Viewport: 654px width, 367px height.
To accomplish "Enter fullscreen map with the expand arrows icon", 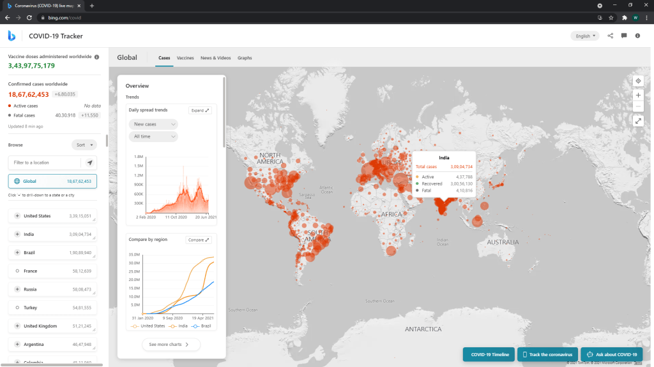I will pyautogui.click(x=638, y=120).
